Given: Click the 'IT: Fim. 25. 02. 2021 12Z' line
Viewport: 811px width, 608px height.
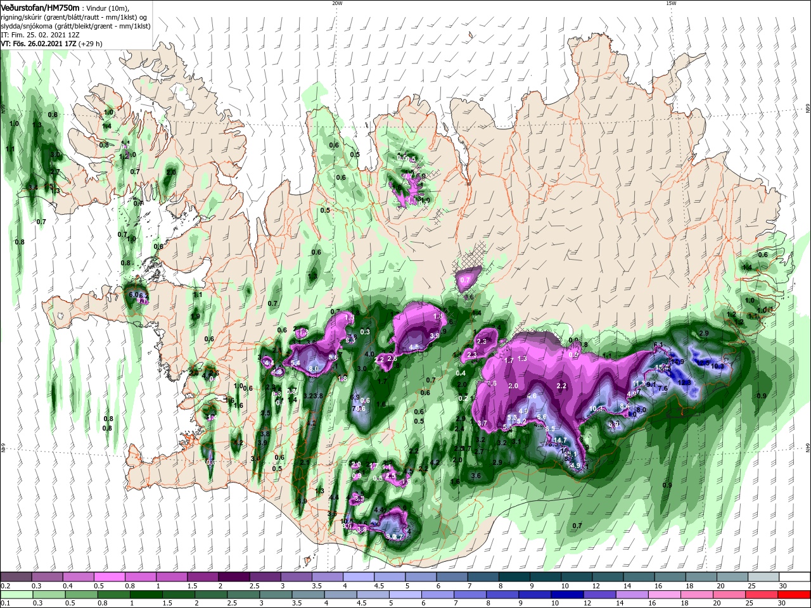Looking at the screenshot, I should 41,35.
